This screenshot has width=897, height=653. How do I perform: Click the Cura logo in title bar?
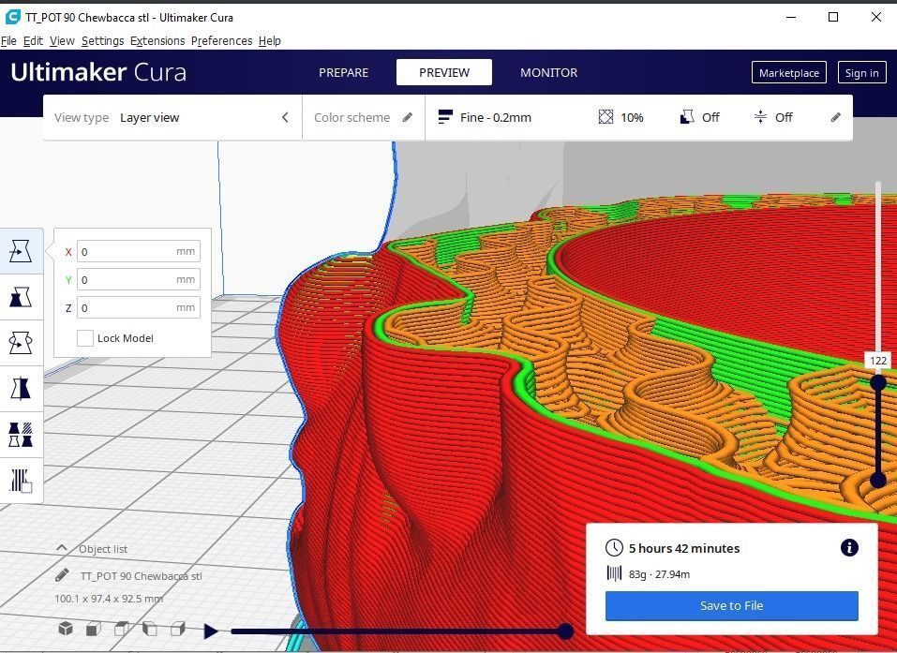coord(12,17)
